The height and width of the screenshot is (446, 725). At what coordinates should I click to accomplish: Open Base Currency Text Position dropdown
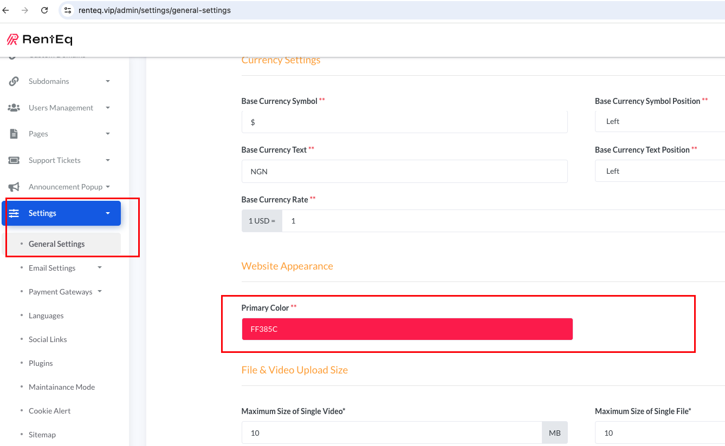coord(659,171)
